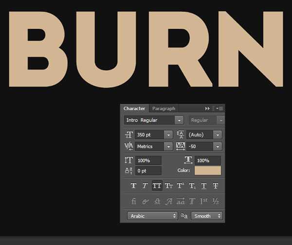
Task: Toggle Faux Bold text style
Action: (133, 186)
